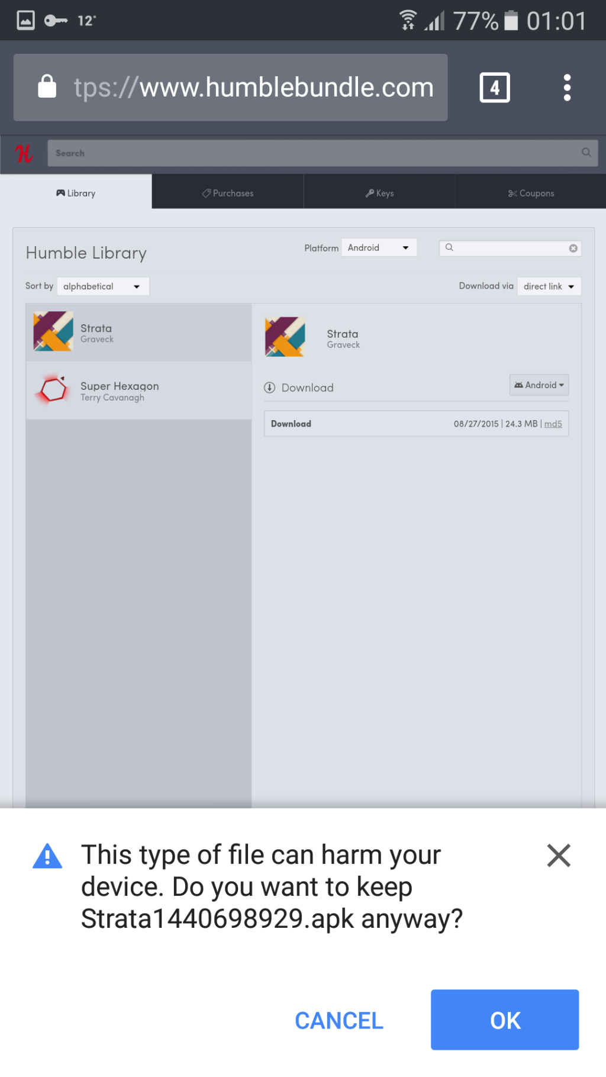Screen dimensions: 606x1077
Task: Open the browser tab switcher showing 4
Action: (494, 88)
